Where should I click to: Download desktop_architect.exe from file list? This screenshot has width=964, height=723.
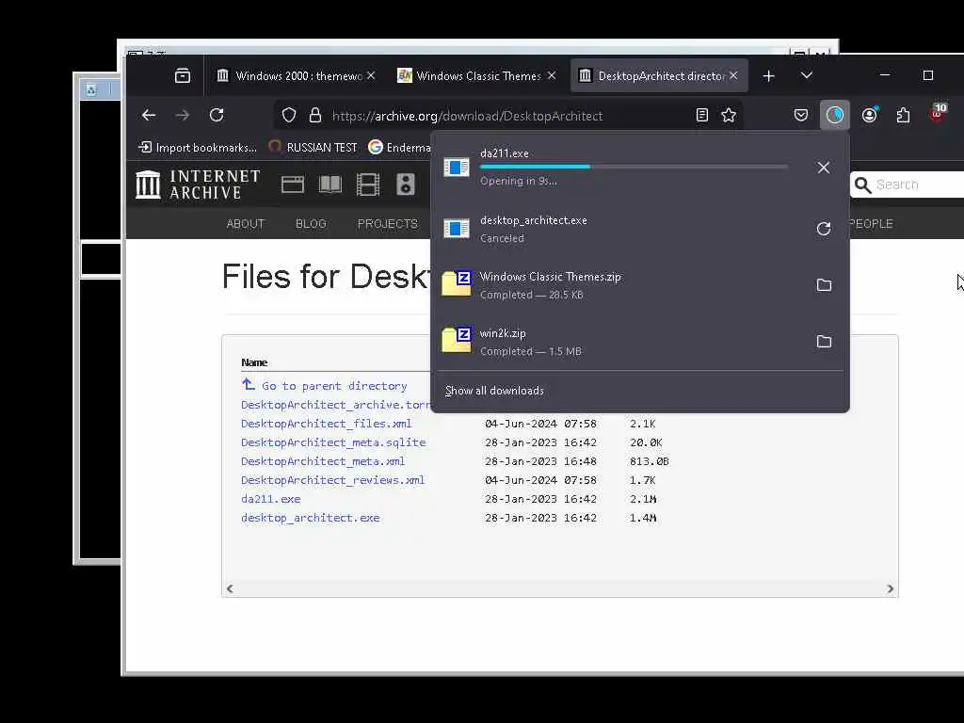click(311, 518)
